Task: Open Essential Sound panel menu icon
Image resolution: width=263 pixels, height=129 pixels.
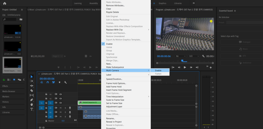Action: pyautogui.click(x=235, y=11)
